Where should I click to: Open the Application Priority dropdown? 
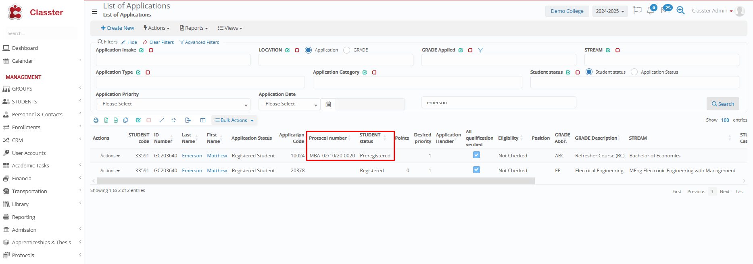173,104
